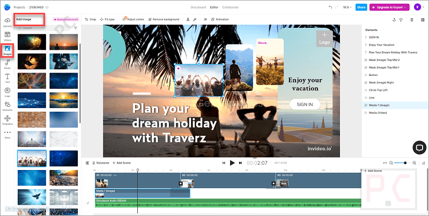Image resolution: width=429 pixels, height=216 pixels.
Task: Click Remove background tool
Action: point(164,19)
